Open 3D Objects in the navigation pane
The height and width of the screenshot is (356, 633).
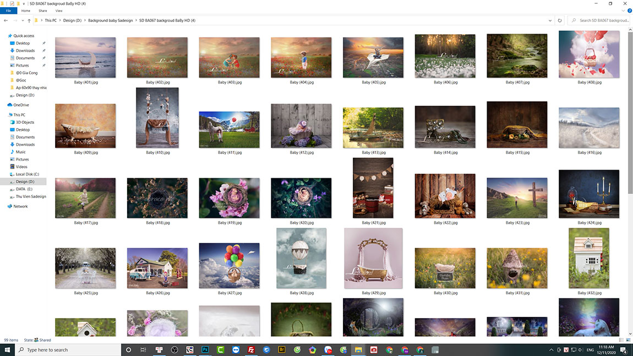point(25,122)
